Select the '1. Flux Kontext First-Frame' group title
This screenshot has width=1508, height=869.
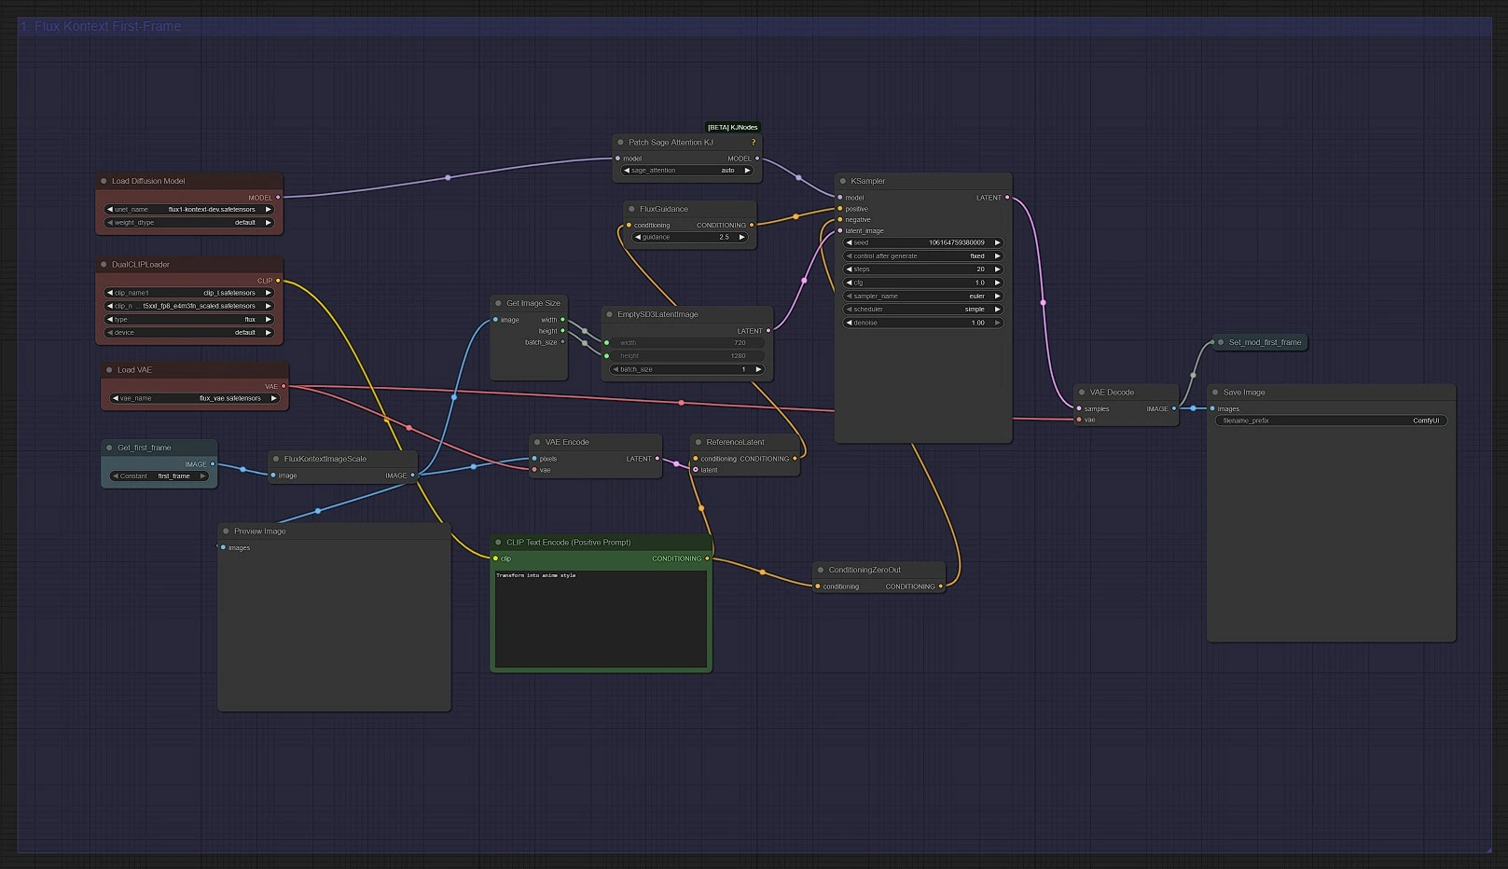[101, 26]
